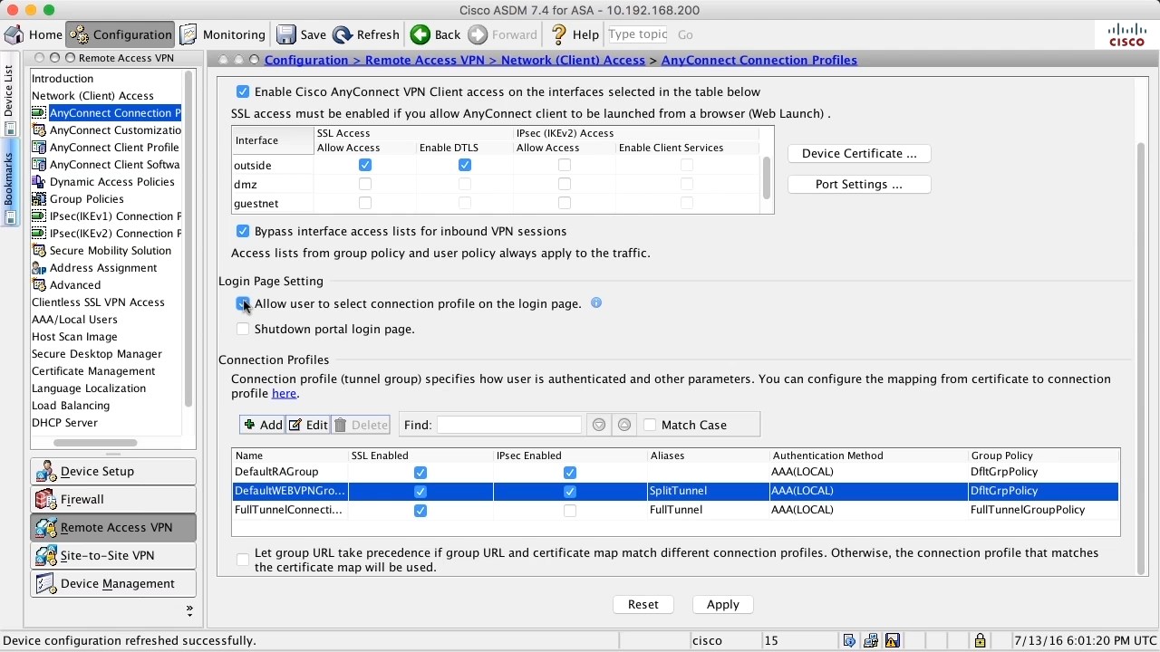
Task: Click the IPsec(IKEv2) Connection Profiles icon
Action: tap(39, 234)
